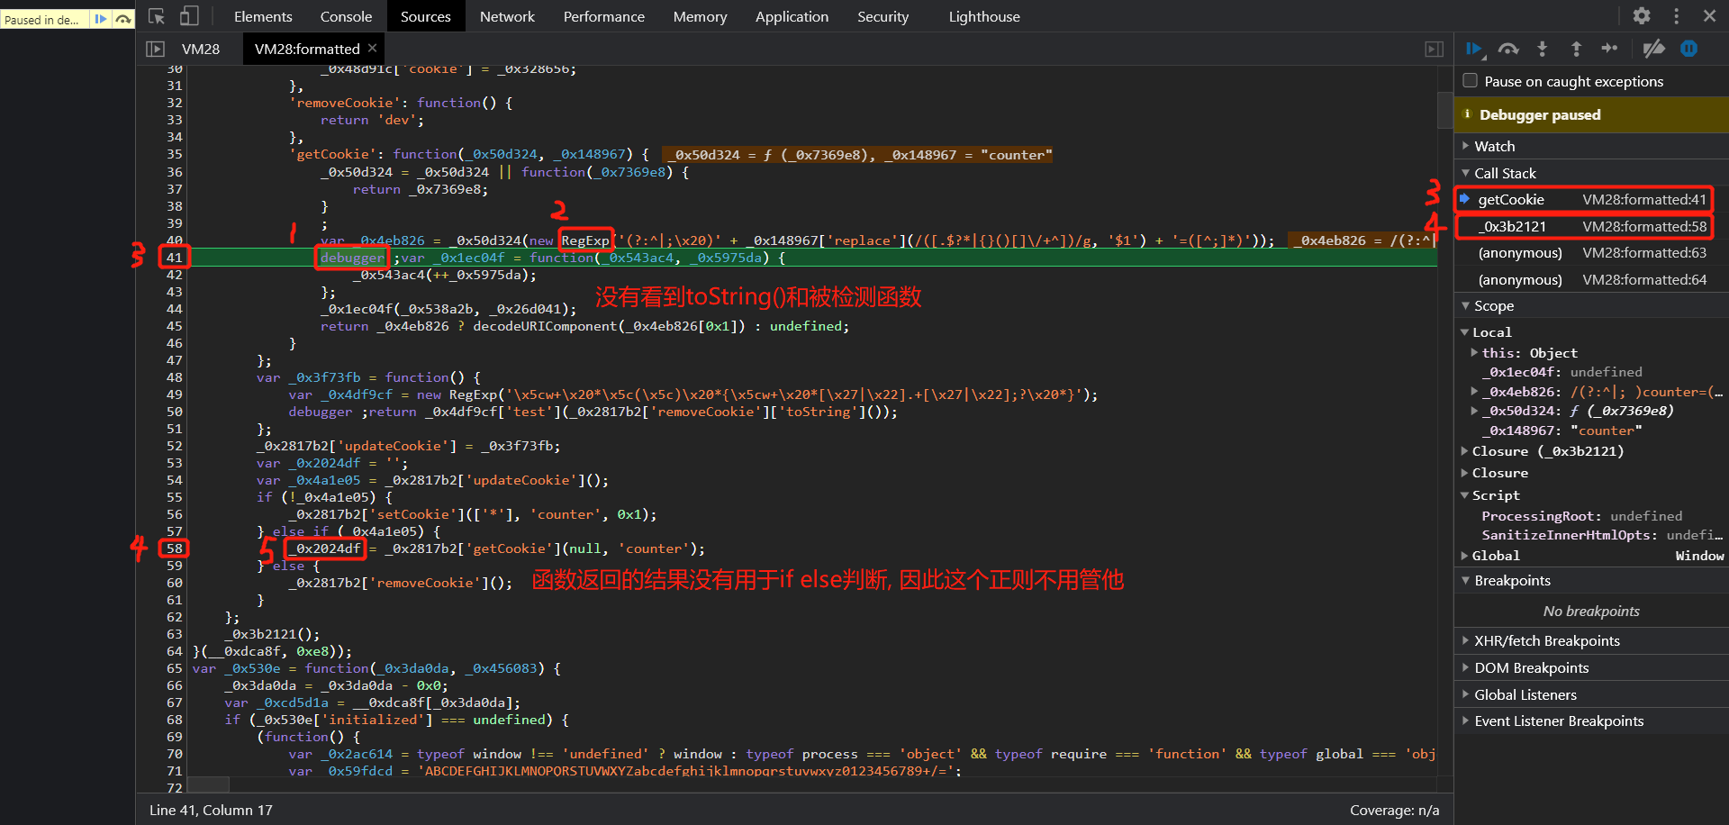Viewport: 1729px width, 825px height.
Task: Click the Resume script execution icon
Action: [1475, 49]
